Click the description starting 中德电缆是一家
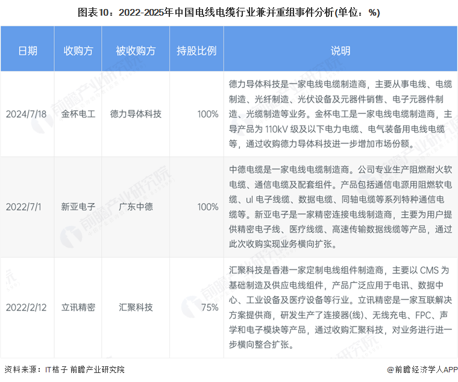This screenshot has height=382, width=458. (x=340, y=207)
